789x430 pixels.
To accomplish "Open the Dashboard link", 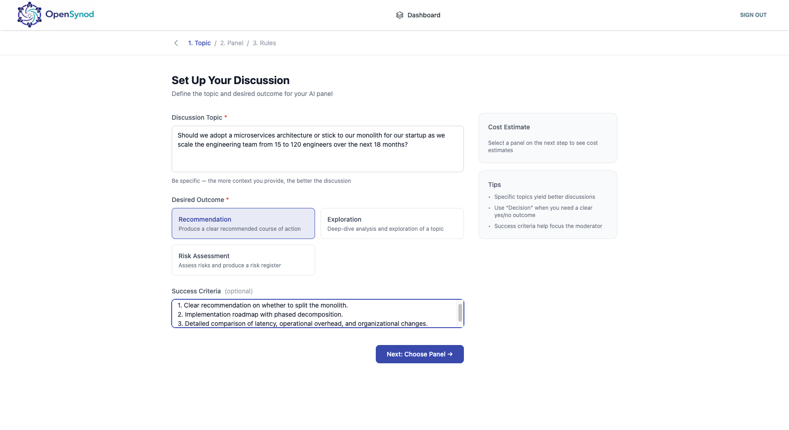I will point(418,15).
